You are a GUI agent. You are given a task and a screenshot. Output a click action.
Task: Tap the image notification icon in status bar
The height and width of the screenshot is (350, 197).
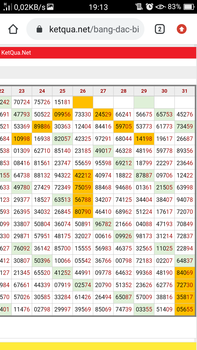click(x=50, y=7)
